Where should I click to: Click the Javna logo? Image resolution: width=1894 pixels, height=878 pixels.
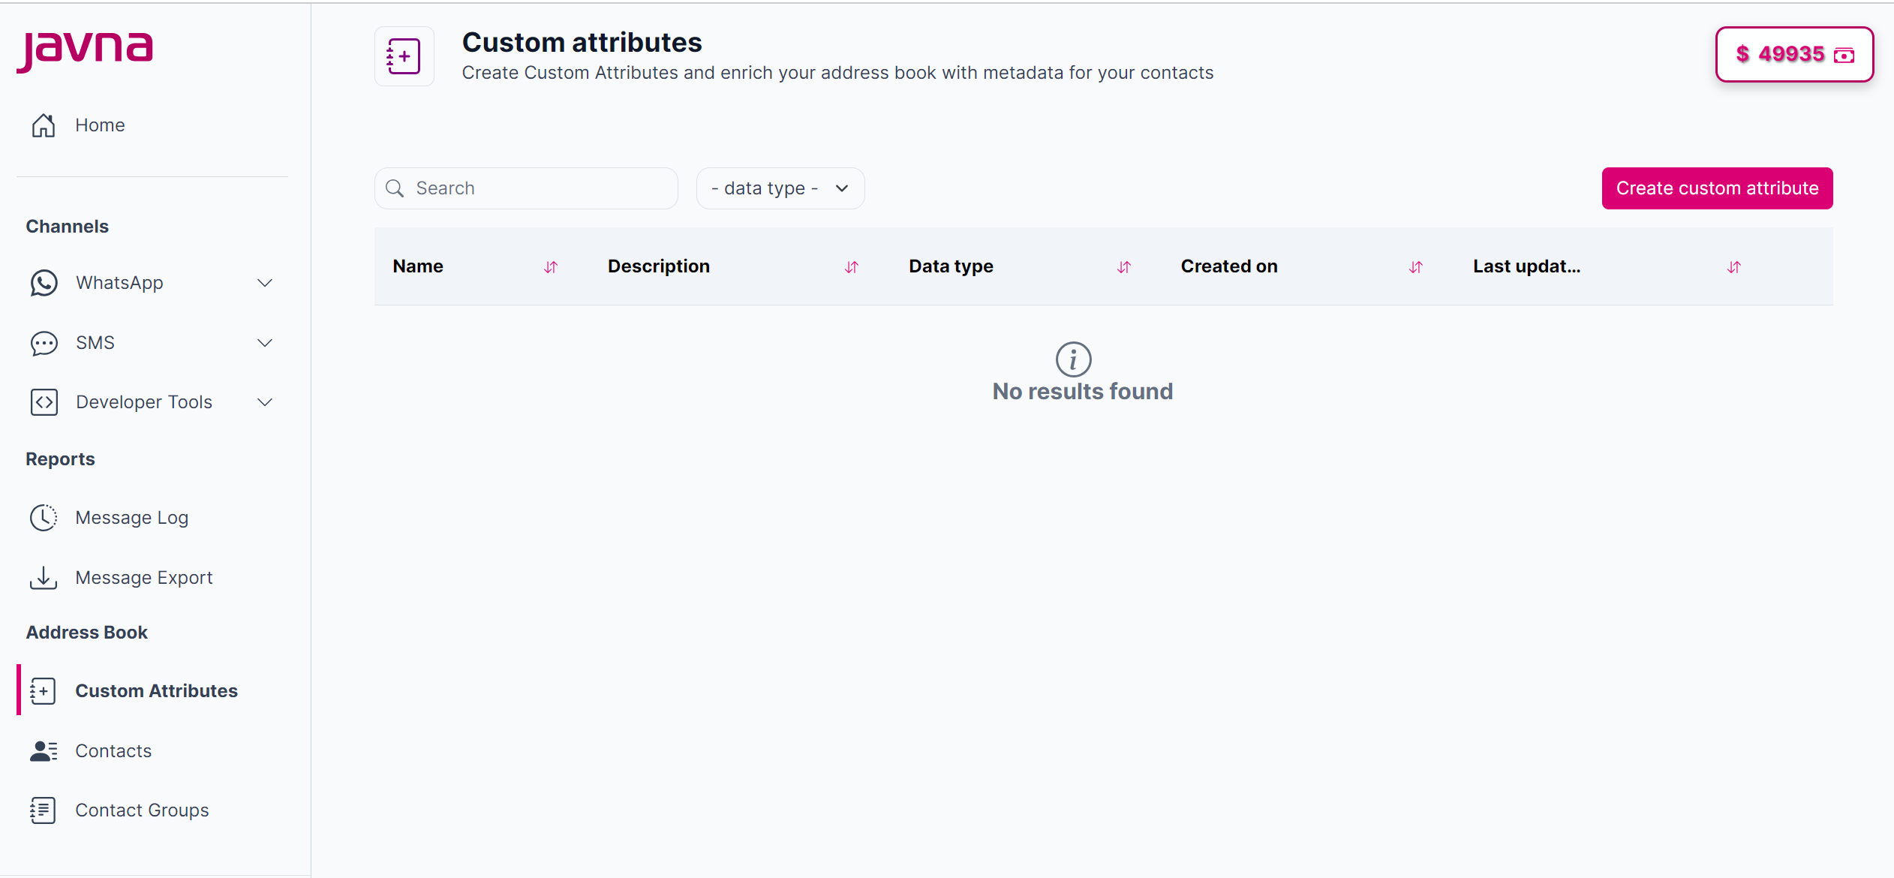[85, 50]
